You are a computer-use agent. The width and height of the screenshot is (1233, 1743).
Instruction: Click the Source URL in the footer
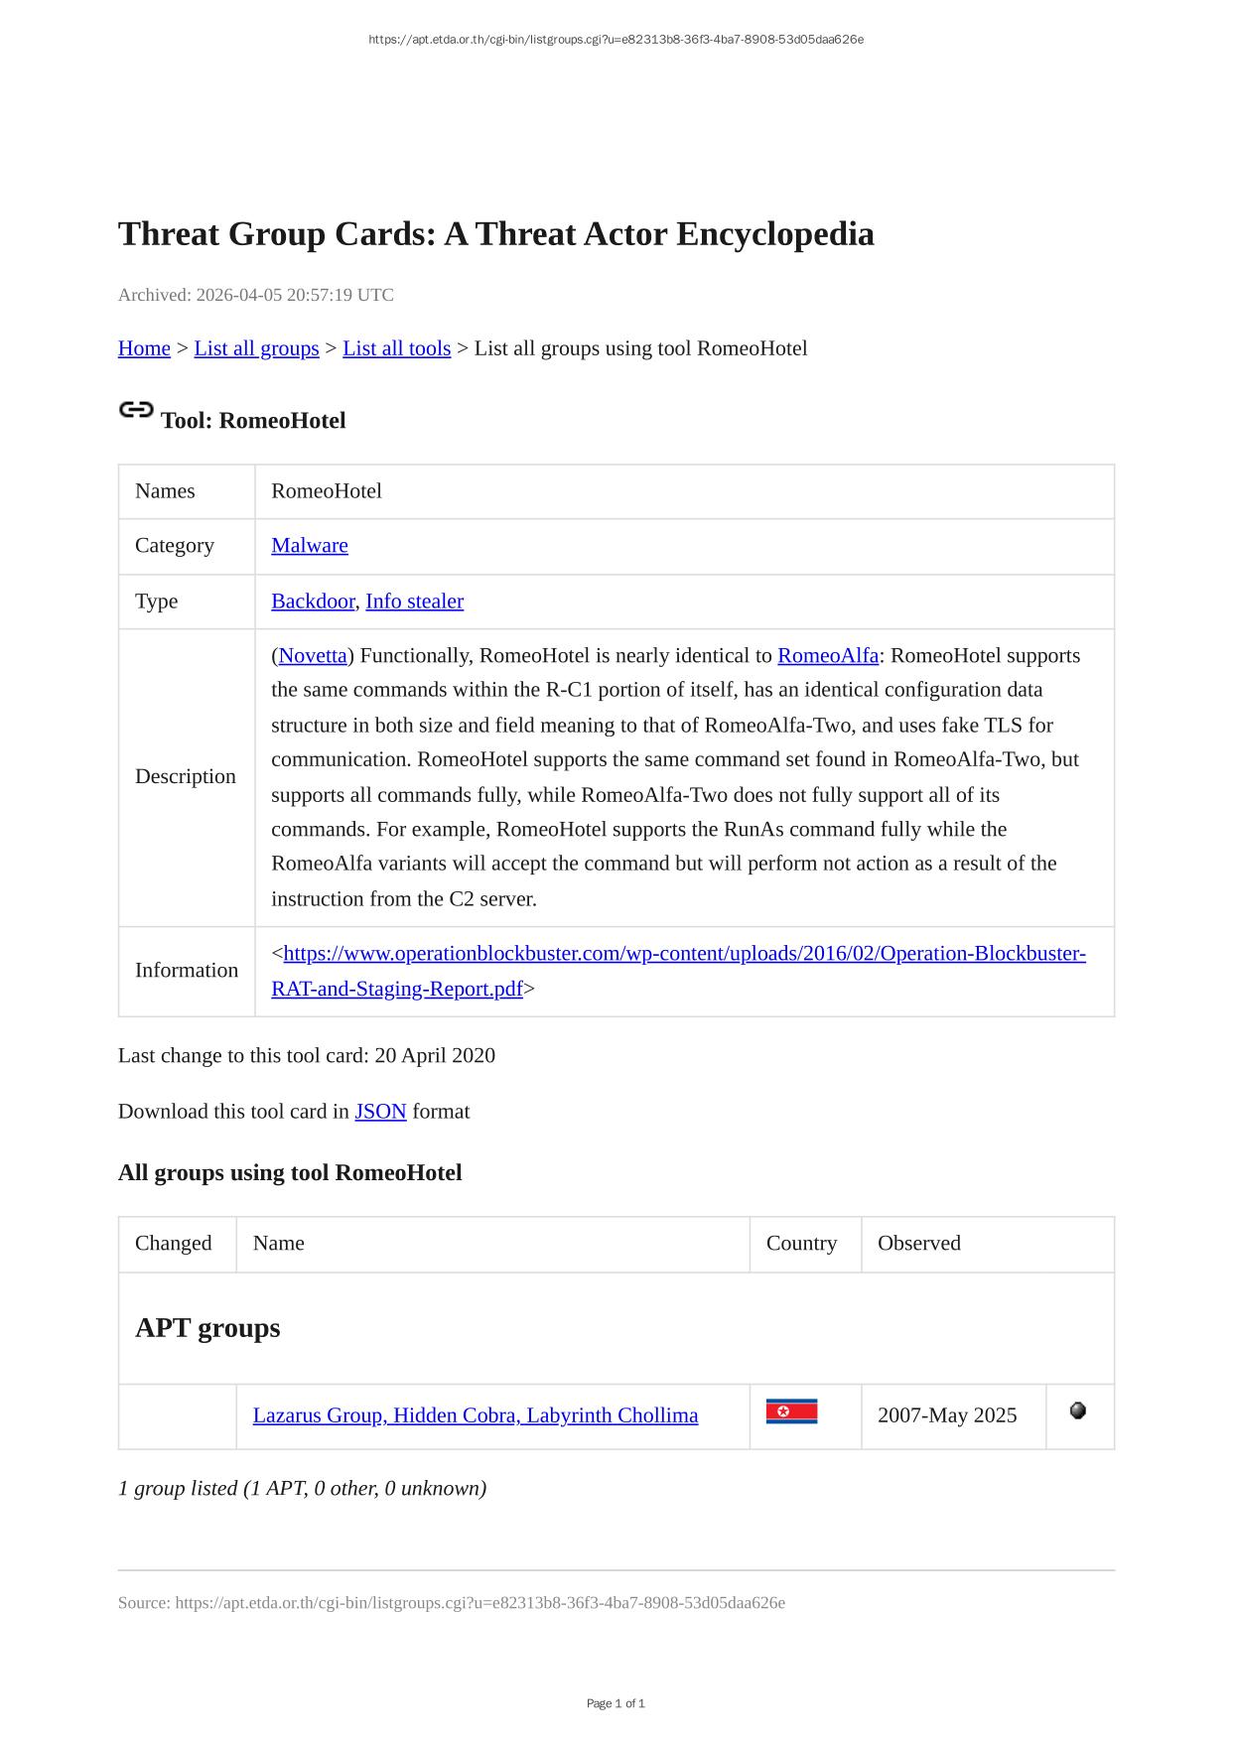point(479,1602)
